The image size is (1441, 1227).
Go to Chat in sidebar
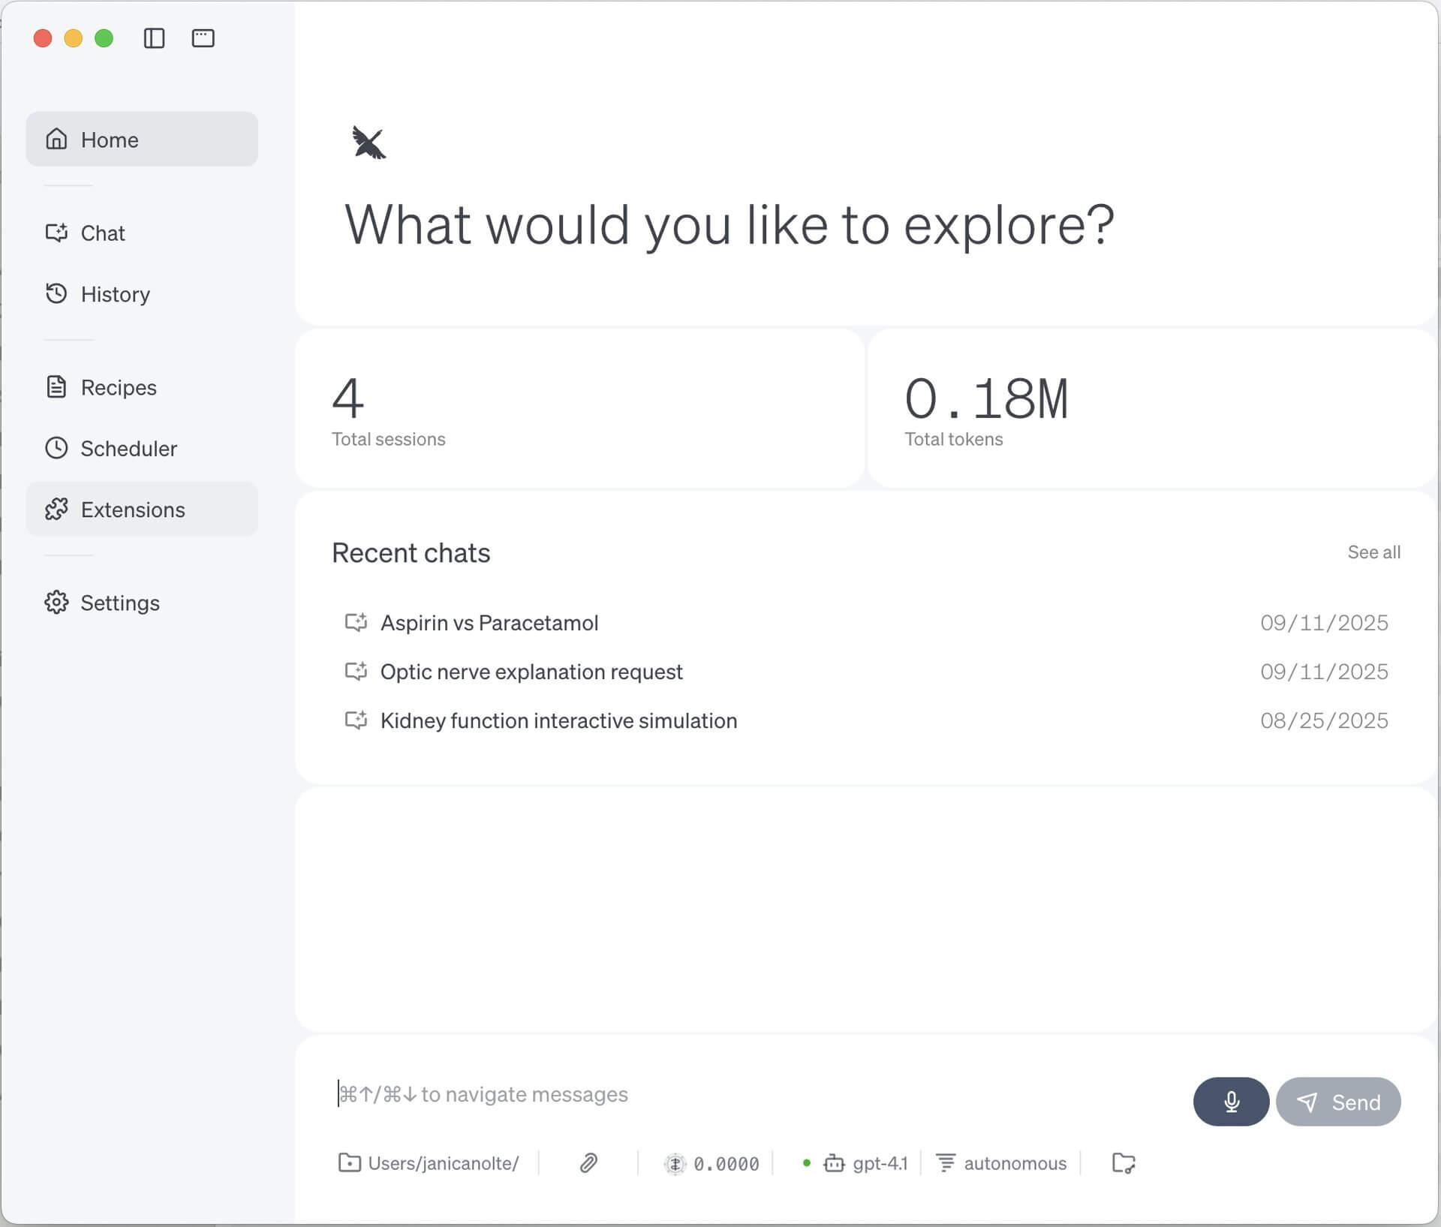(103, 233)
